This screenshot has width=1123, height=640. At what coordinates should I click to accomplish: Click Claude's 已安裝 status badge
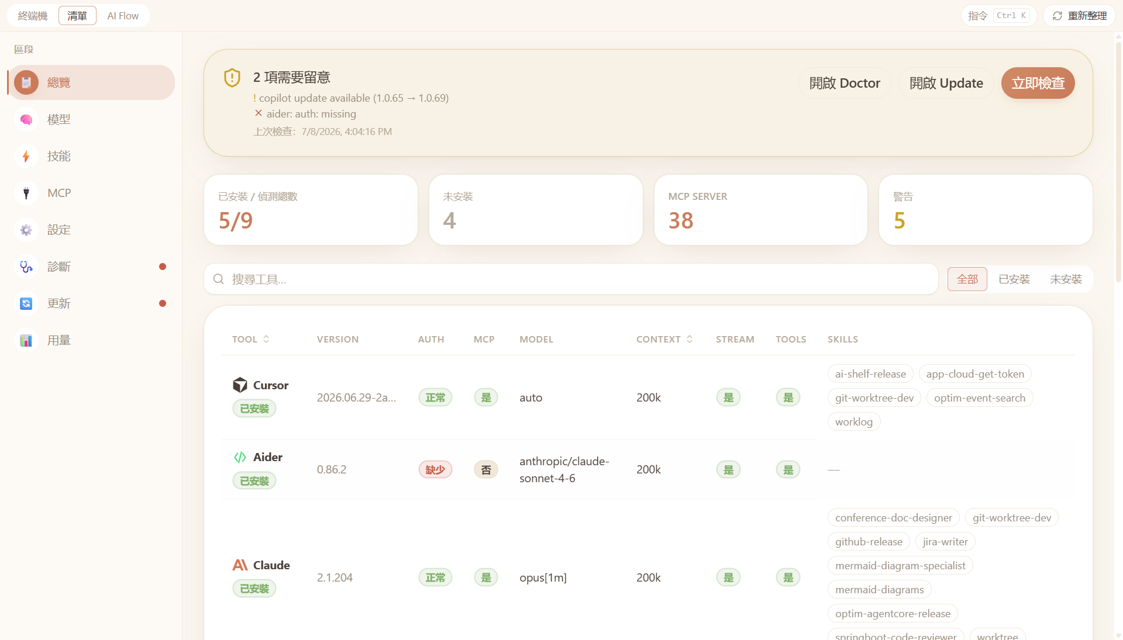point(254,589)
